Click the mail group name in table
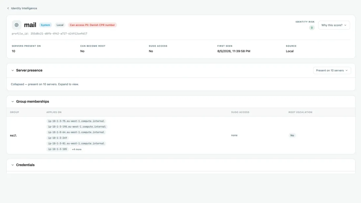Screen dimensions: 361x203 pos(13,135)
